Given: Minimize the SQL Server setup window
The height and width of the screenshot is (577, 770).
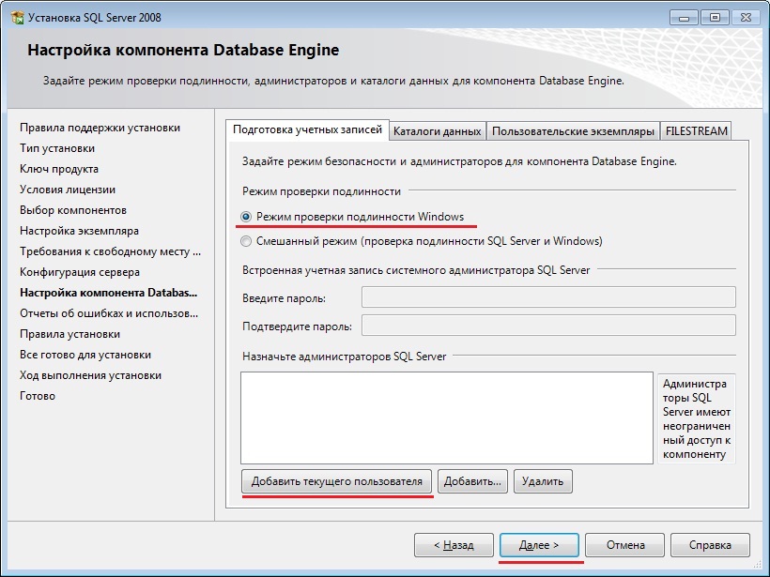Looking at the screenshot, I should 684,18.
